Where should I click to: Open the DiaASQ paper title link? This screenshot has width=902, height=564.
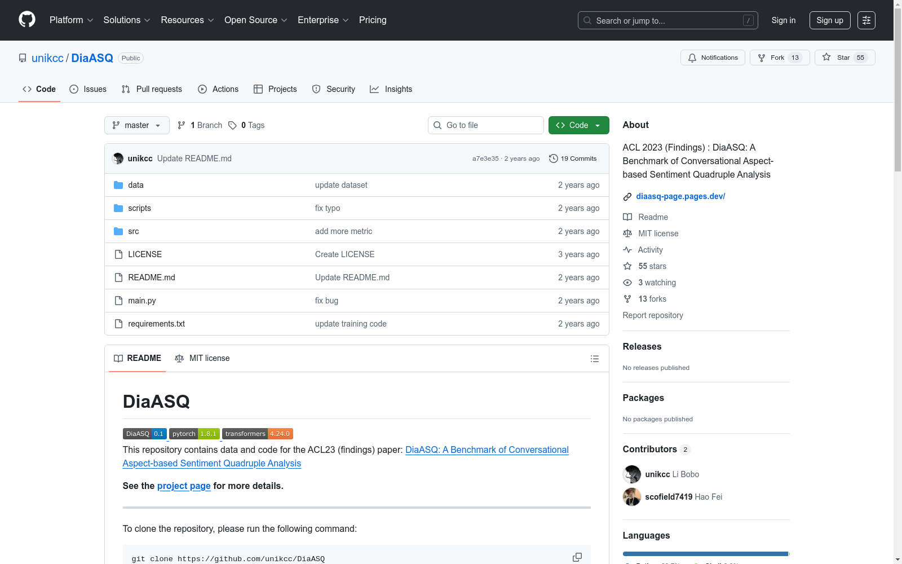346,457
